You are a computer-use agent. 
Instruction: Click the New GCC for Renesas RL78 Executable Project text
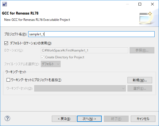pyautogui.click(x=37, y=20)
